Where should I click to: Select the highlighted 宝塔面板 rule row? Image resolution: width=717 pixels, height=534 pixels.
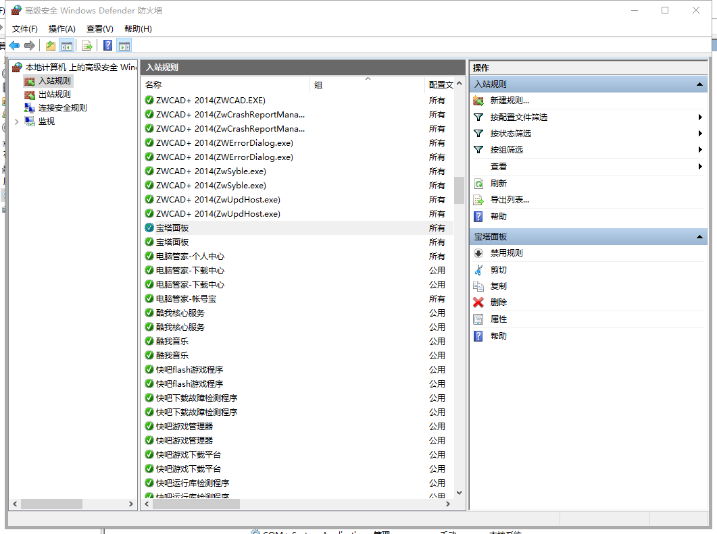[x=298, y=228]
